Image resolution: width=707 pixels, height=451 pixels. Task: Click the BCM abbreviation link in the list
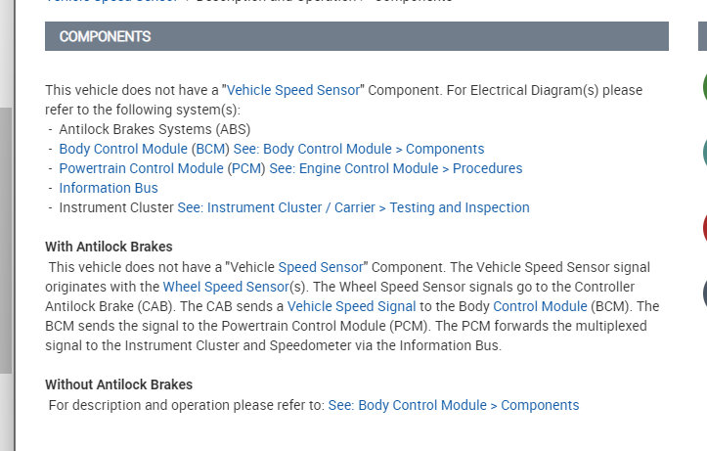(210, 149)
